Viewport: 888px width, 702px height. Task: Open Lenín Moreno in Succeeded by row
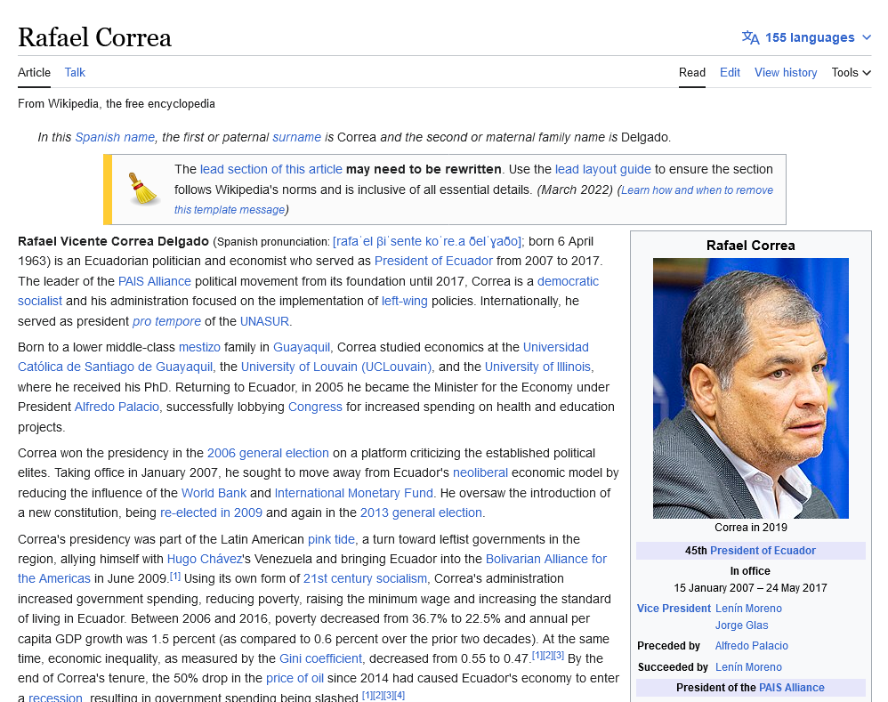click(748, 667)
